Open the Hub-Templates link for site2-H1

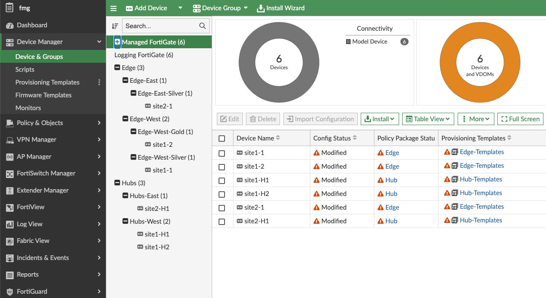point(481,220)
